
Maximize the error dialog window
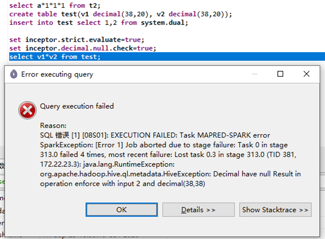click(280, 74)
